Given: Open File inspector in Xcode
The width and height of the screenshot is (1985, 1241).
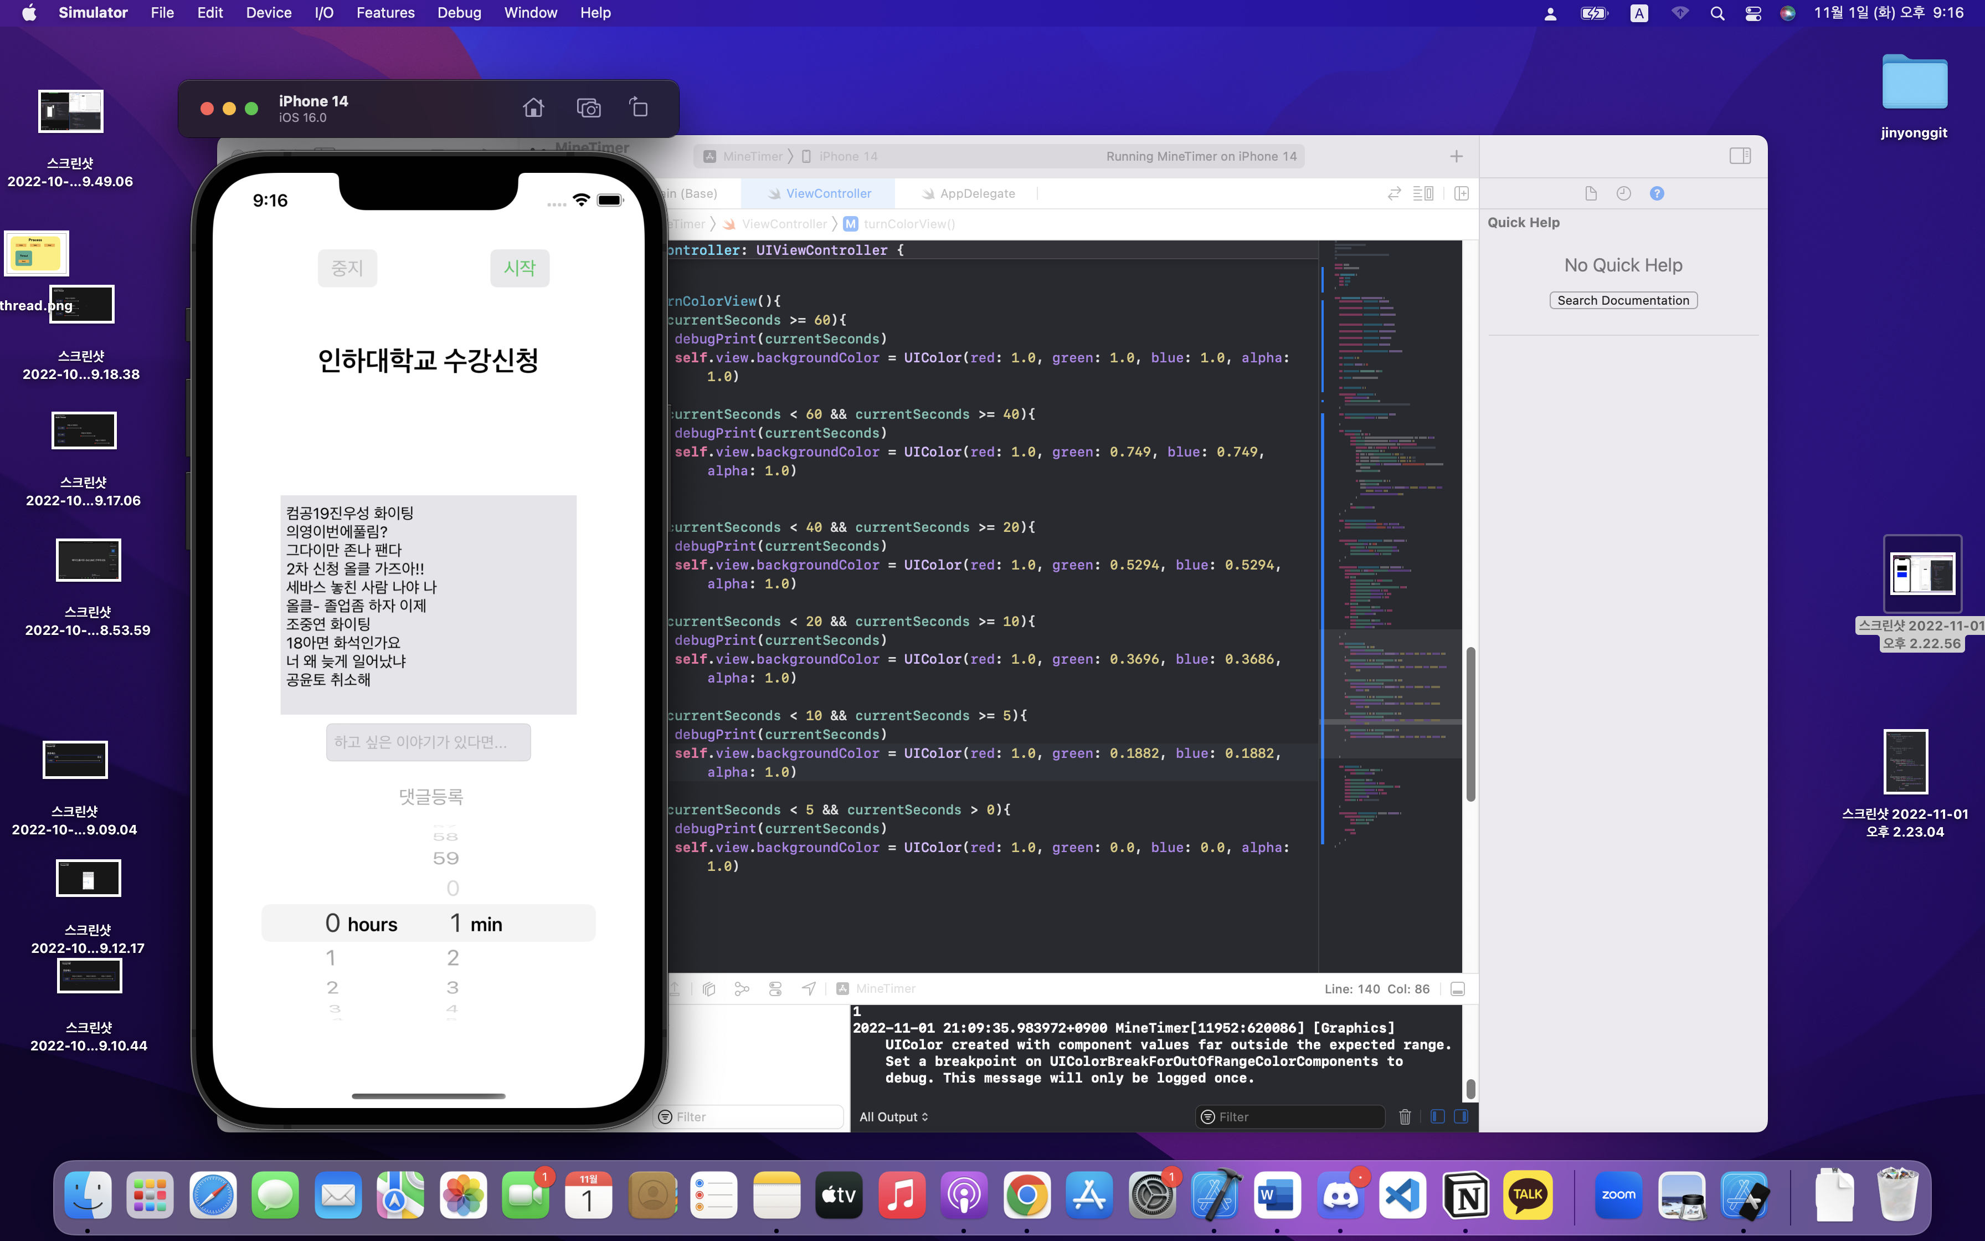Looking at the screenshot, I should coord(1591,194).
